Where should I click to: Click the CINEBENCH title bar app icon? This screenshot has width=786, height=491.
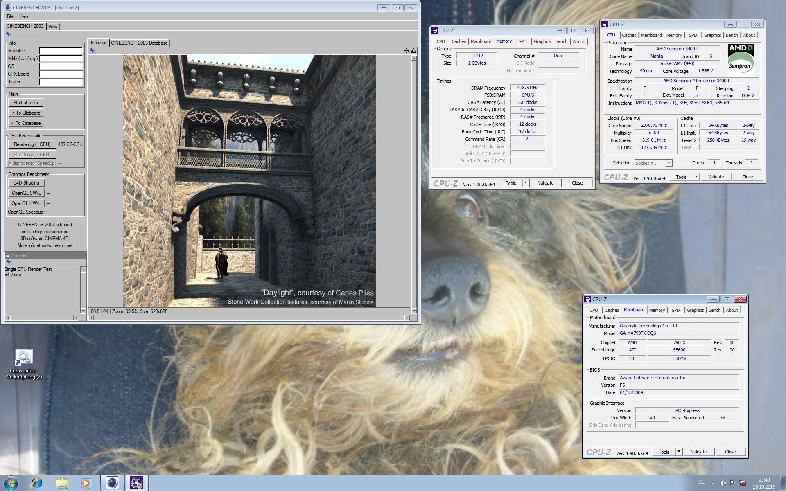click(8, 7)
